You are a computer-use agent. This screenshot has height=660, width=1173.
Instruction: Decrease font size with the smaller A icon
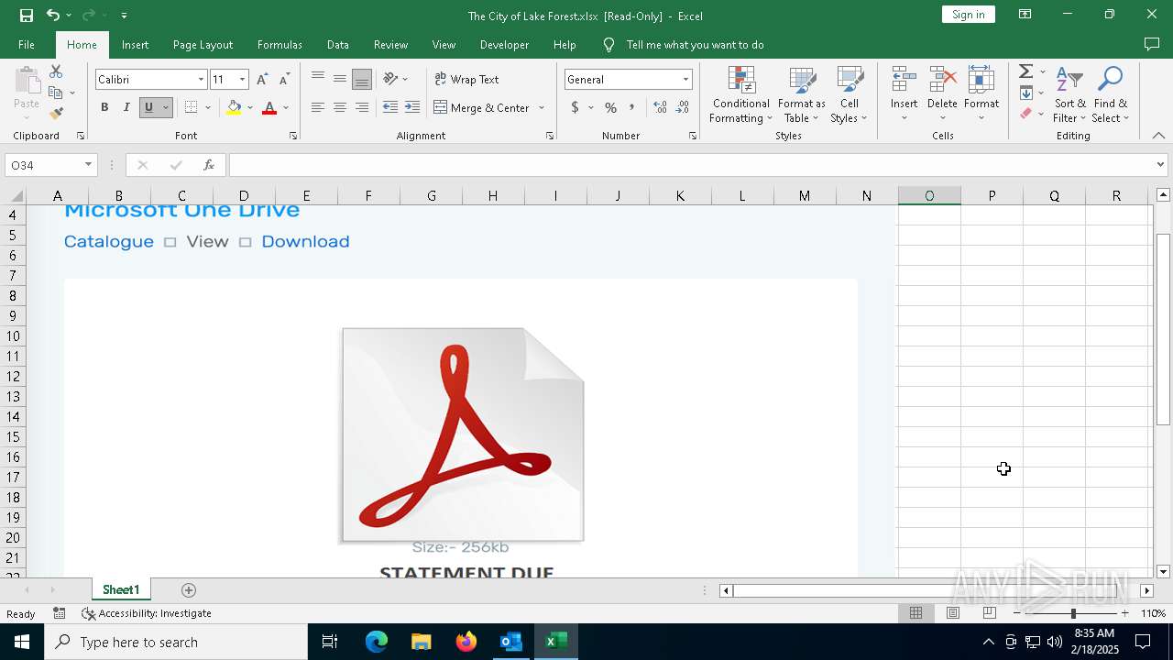pyautogui.click(x=284, y=80)
